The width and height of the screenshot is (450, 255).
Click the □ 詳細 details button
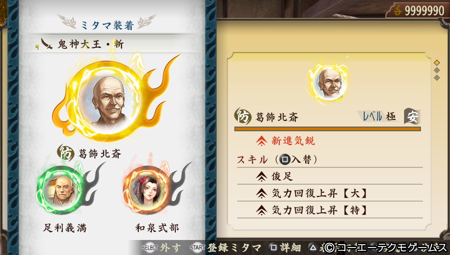pyautogui.click(x=285, y=247)
